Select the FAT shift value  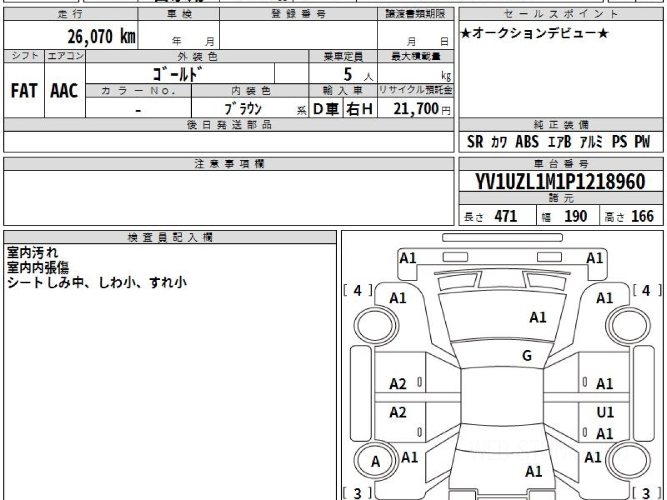coord(24,91)
